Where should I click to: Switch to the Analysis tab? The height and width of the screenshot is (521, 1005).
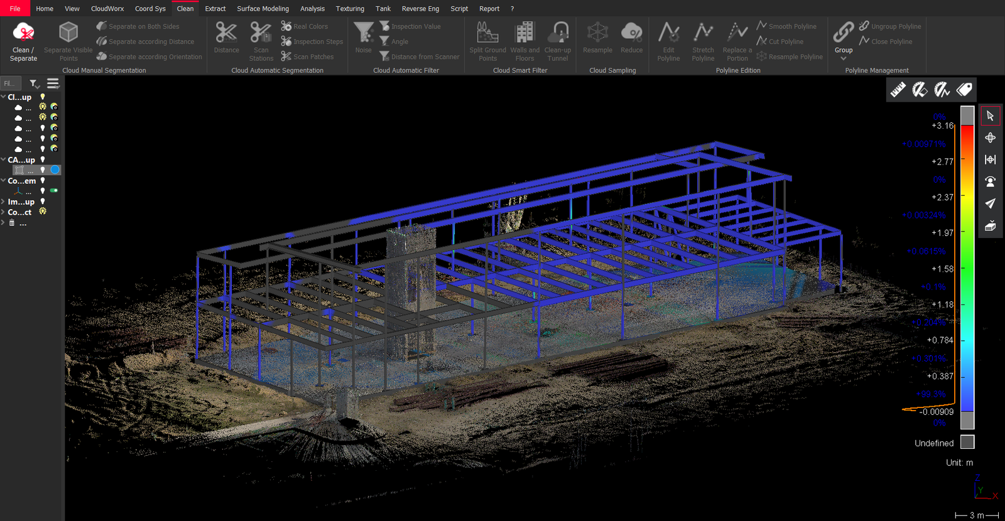312,9
